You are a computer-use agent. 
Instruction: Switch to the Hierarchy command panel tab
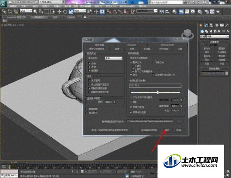point(212,25)
